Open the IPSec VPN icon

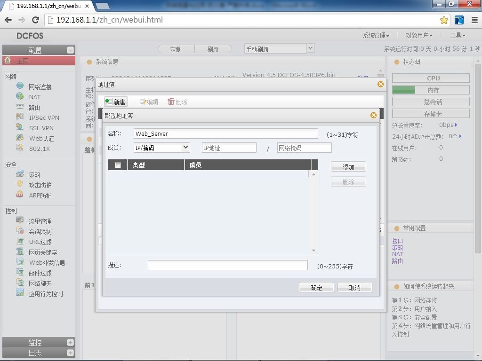click(20, 117)
